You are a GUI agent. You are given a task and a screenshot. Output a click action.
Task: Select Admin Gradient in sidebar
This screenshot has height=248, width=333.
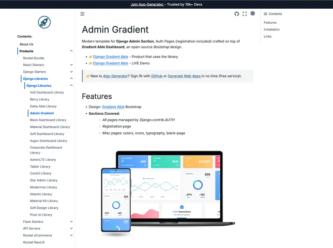(x=42, y=113)
